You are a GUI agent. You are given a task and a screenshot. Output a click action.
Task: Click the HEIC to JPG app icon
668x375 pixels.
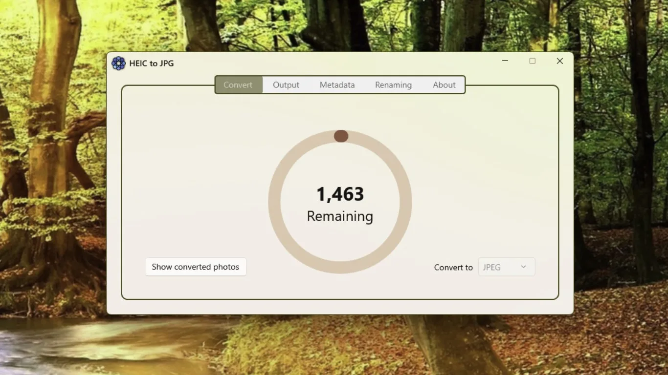pos(118,63)
